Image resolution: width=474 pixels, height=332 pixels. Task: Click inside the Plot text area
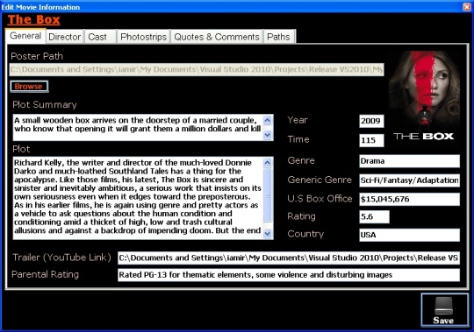tap(138, 198)
